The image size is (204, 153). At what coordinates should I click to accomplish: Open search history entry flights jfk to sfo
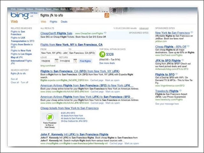pyautogui.click(x=18, y=73)
